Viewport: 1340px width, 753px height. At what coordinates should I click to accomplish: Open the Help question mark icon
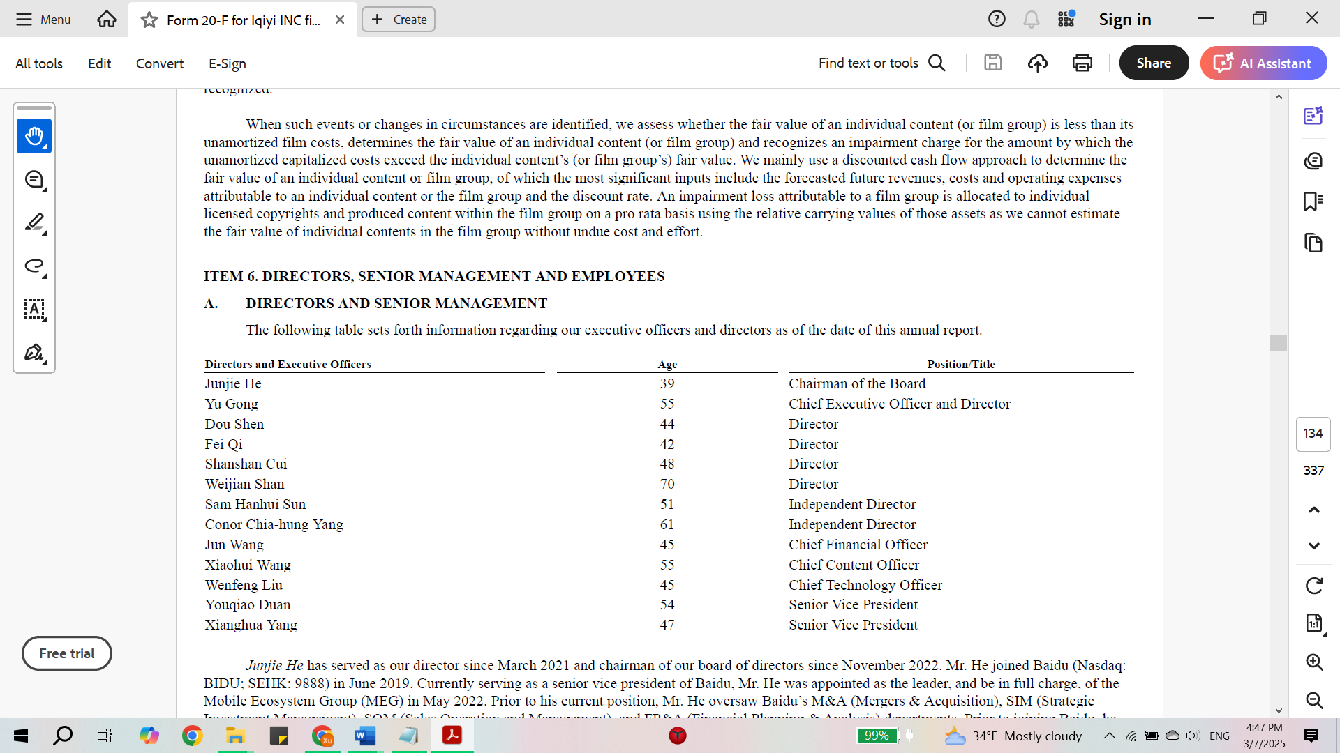(x=997, y=19)
